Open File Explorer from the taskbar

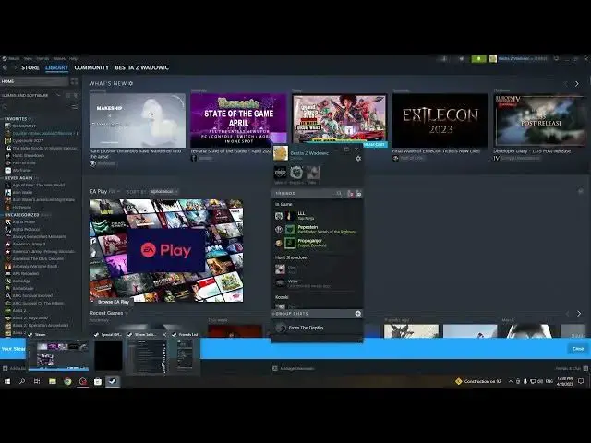pyautogui.click(x=53, y=381)
